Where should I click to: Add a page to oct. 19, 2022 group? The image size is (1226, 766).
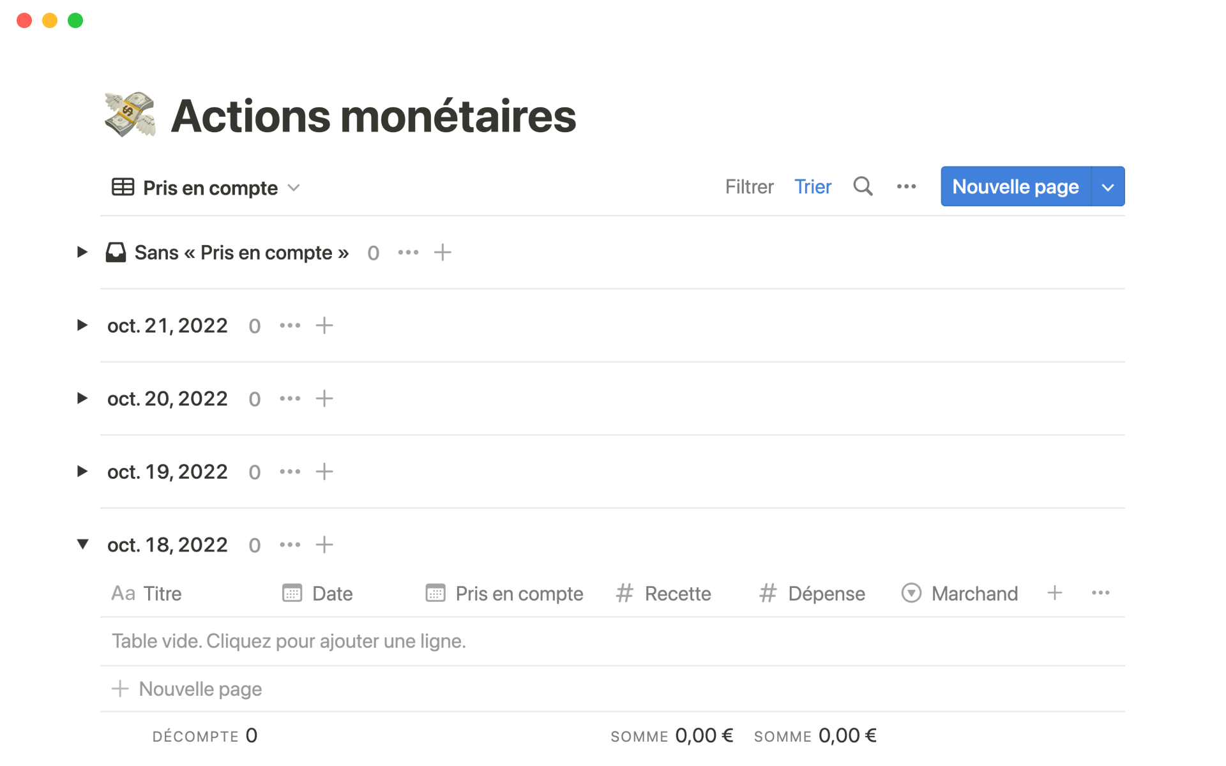coord(324,472)
